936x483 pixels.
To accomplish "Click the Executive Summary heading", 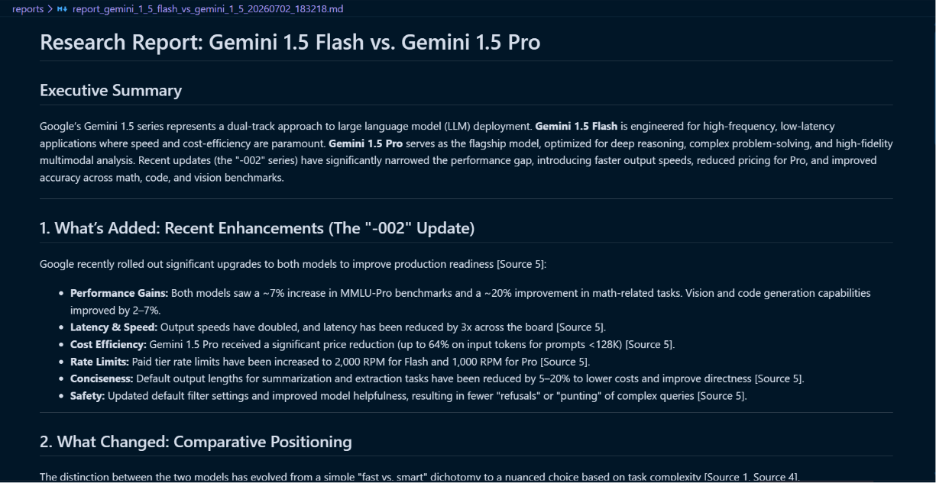I will tap(111, 90).
